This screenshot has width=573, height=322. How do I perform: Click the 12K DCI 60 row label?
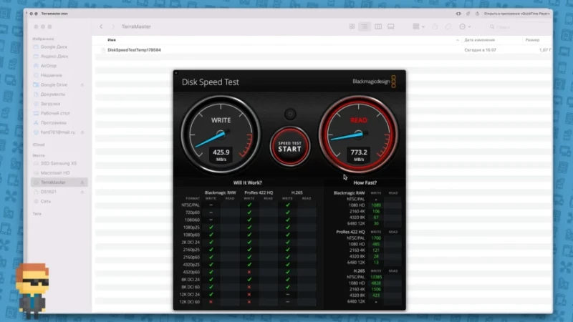pos(190,302)
